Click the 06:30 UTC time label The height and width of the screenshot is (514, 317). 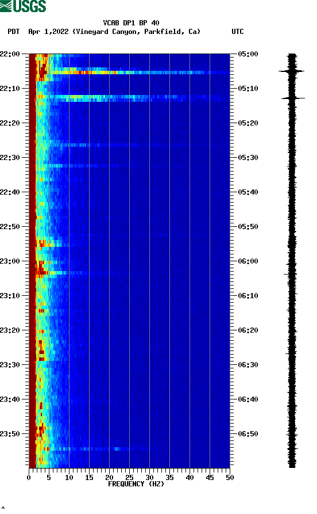point(248,364)
